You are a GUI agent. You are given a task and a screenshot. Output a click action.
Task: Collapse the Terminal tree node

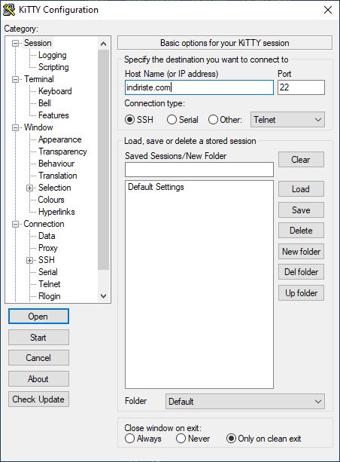coord(15,80)
